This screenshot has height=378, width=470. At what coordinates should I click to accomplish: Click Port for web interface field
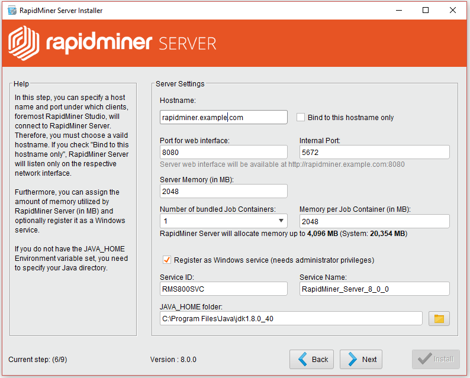[223, 152]
